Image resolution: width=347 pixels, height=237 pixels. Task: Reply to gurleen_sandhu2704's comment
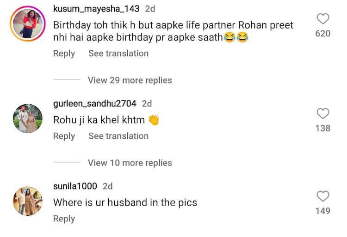[x=64, y=136]
